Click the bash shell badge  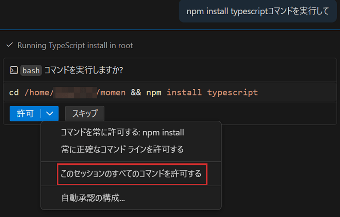31,71
